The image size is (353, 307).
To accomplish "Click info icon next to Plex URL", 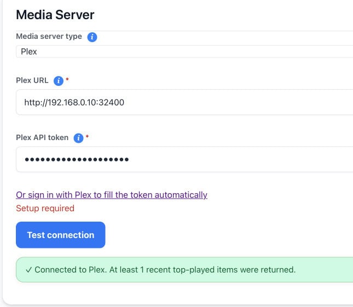I will [x=59, y=81].
